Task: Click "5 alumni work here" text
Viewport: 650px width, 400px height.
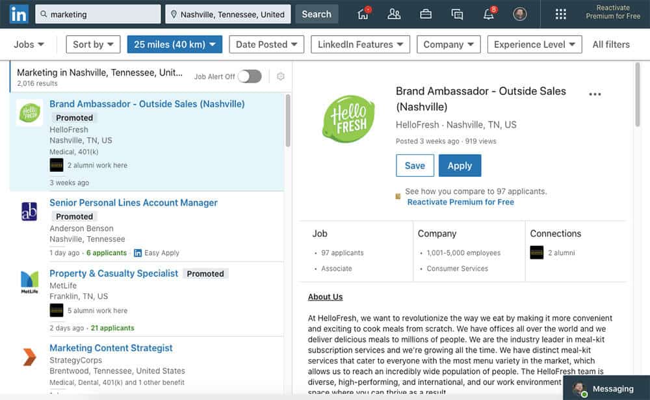Action: [97, 310]
